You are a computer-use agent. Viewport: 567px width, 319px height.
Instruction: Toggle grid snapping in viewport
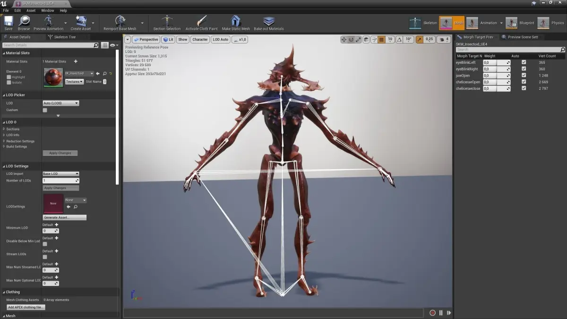click(x=382, y=40)
